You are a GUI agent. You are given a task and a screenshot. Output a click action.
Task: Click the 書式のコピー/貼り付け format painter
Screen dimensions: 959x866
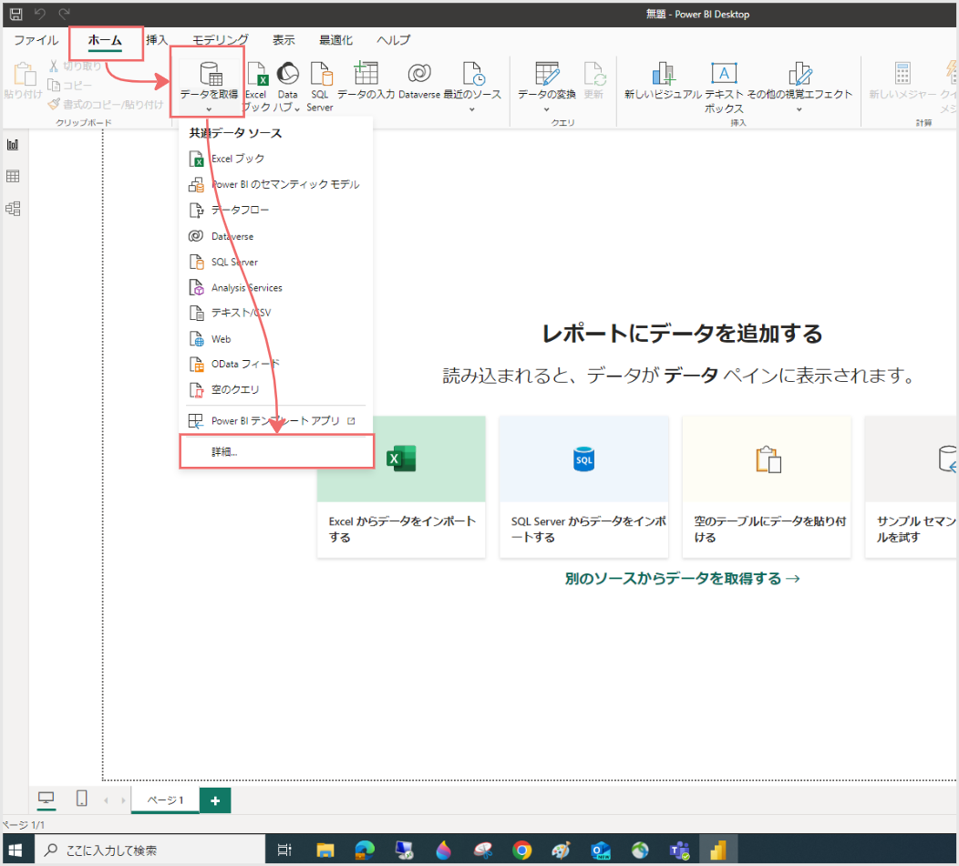(106, 105)
